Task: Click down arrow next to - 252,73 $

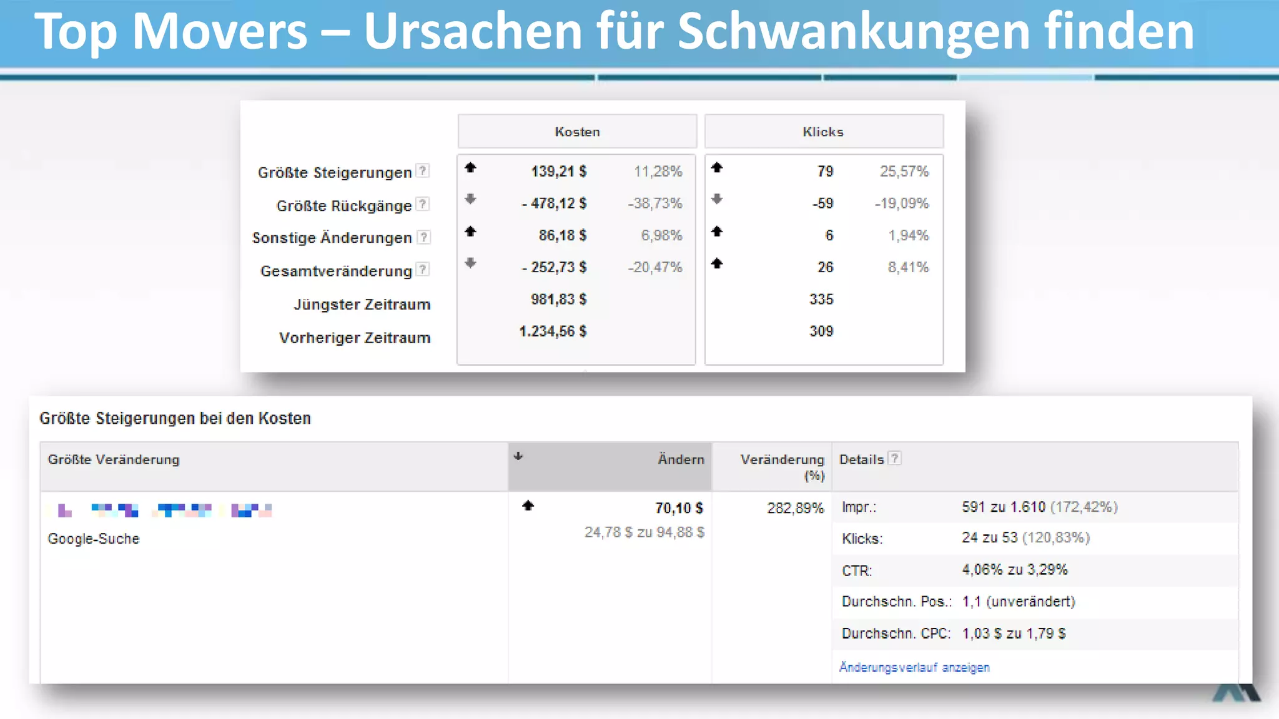Action: [471, 263]
